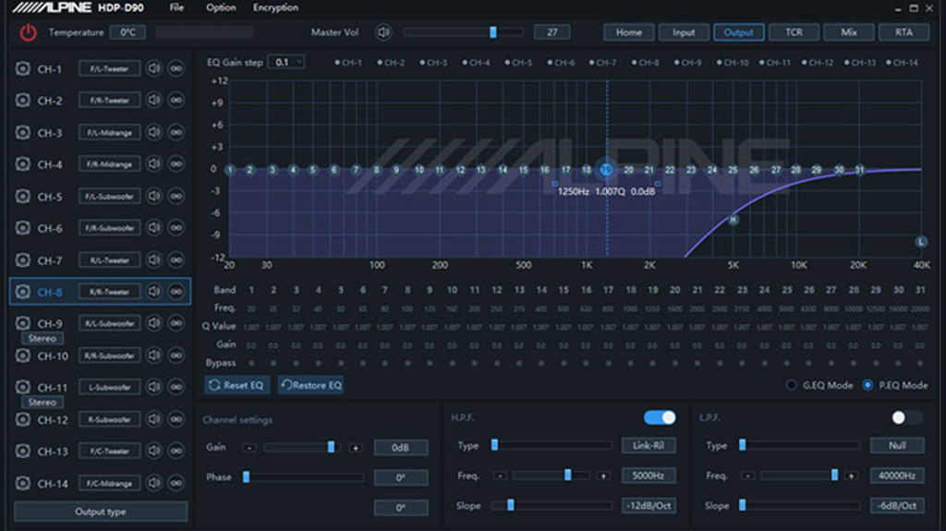The image size is (946, 531).
Task: Open the Option menu
Action: (x=221, y=7)
